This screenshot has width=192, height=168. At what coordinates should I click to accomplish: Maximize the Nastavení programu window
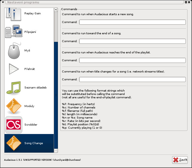coord(186,2)
